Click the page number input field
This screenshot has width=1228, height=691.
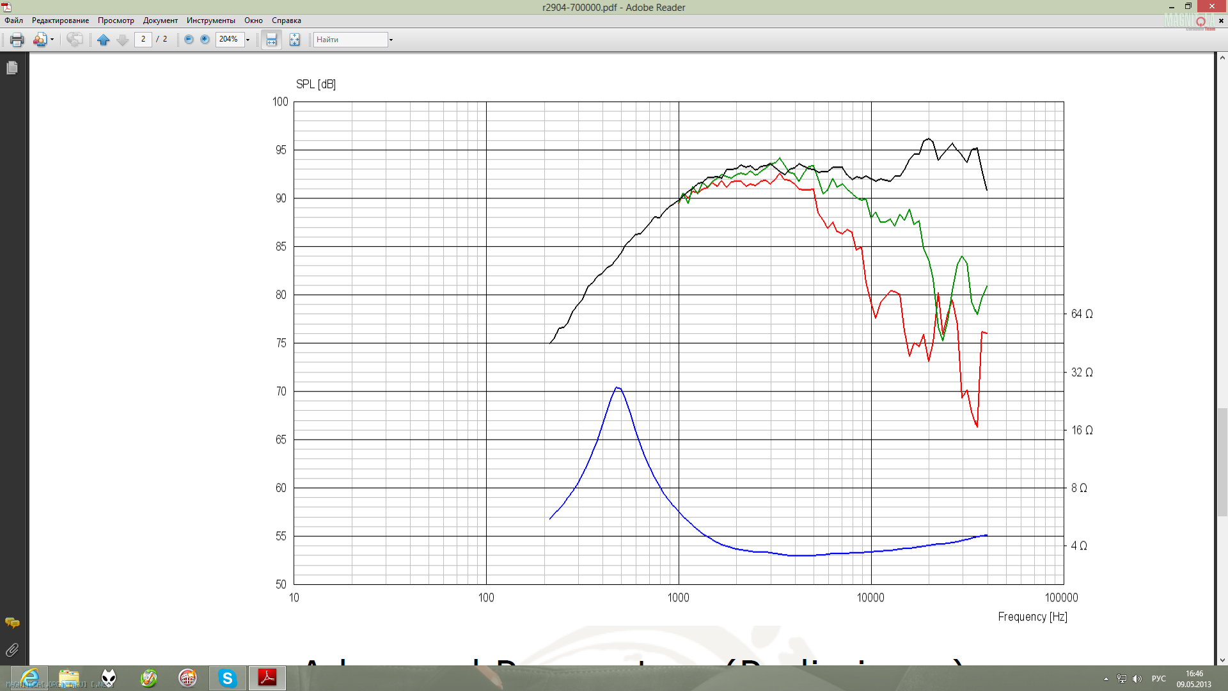[x=143, y=40]
